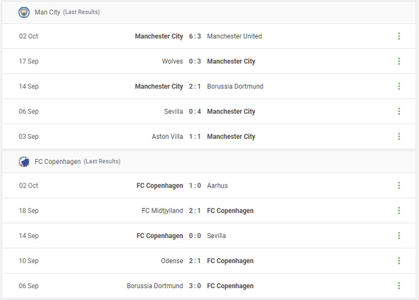Click the Manchester United team name
Screen dimensions: 419x300
pos(235,36)
